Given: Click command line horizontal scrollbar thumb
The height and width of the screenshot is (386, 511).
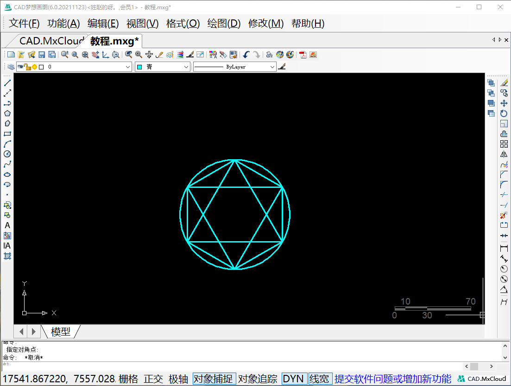Looking at the screenshot, I should (x=474, y=367).
